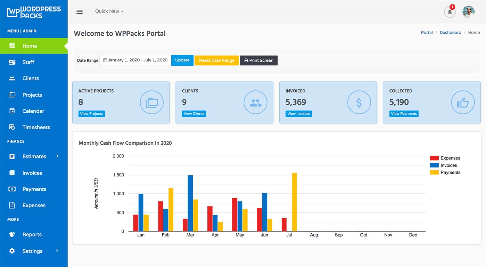This screenshot has width=486, height=267.
Task: Click the Expenses sidebar icon
Action: pos(11,205)
